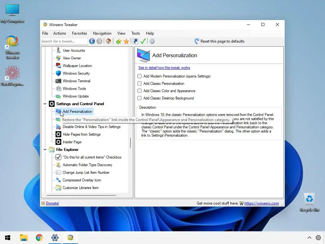
Task: Click the green checkmark toolbar icon
Action: coord(143,41)
